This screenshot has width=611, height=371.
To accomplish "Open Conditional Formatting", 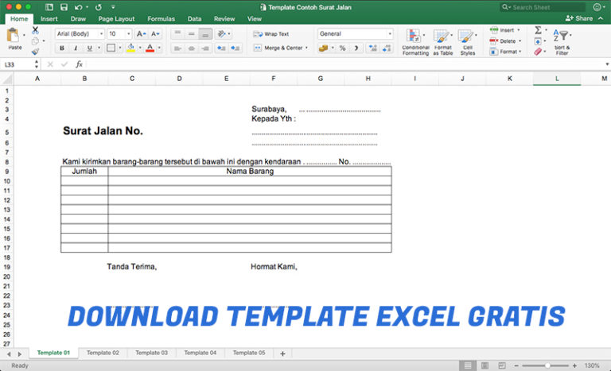I will [x=414, y=41].
